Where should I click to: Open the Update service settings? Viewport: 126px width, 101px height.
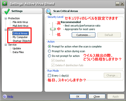[x=17, y=48]
